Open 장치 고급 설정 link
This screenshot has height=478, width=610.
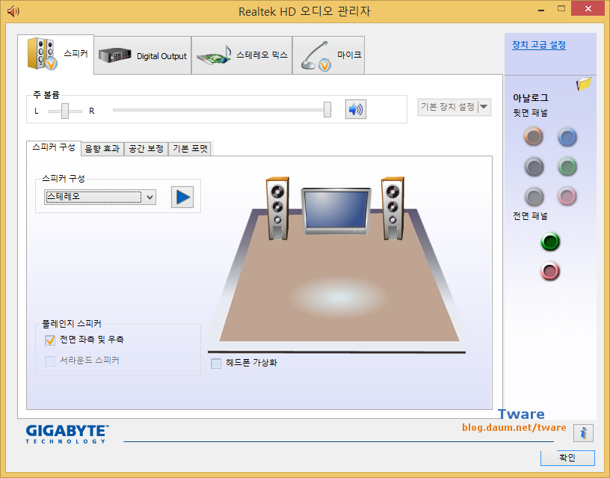[539, 45]
